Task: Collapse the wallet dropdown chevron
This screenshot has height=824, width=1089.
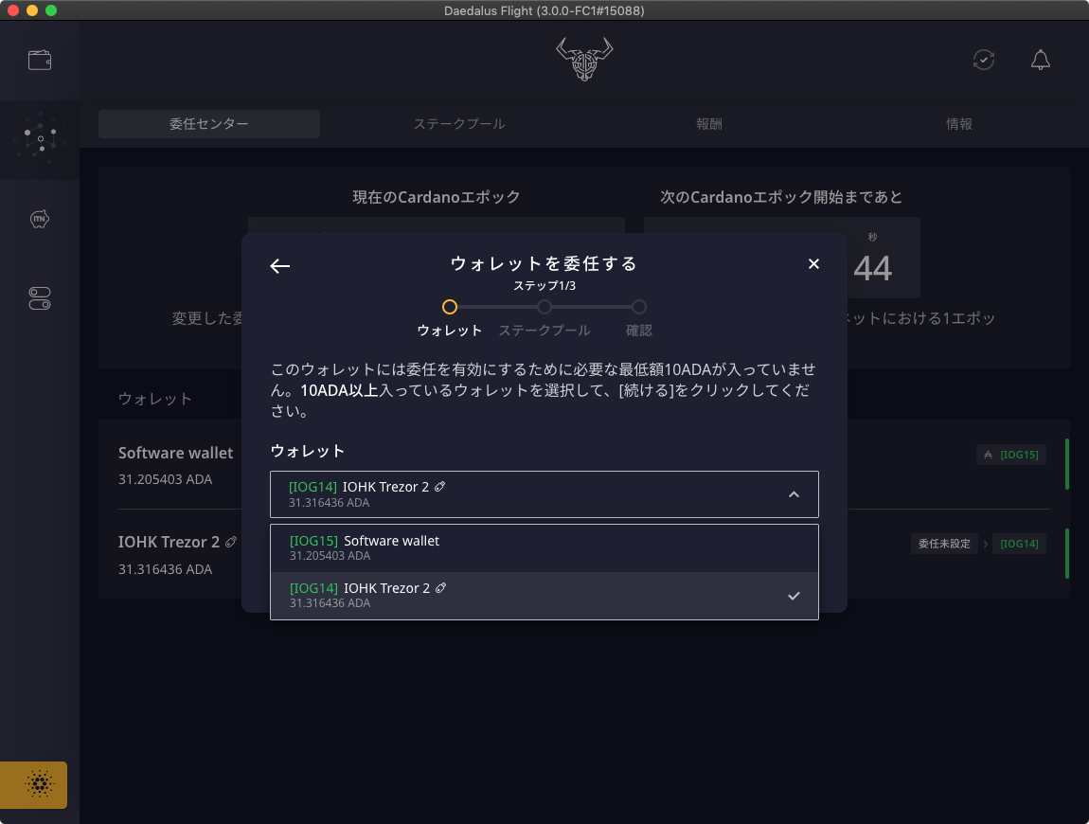Action: tap(794, 494)
